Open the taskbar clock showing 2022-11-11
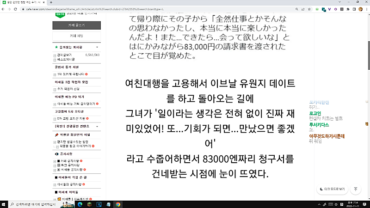 [x=352, y=204]
